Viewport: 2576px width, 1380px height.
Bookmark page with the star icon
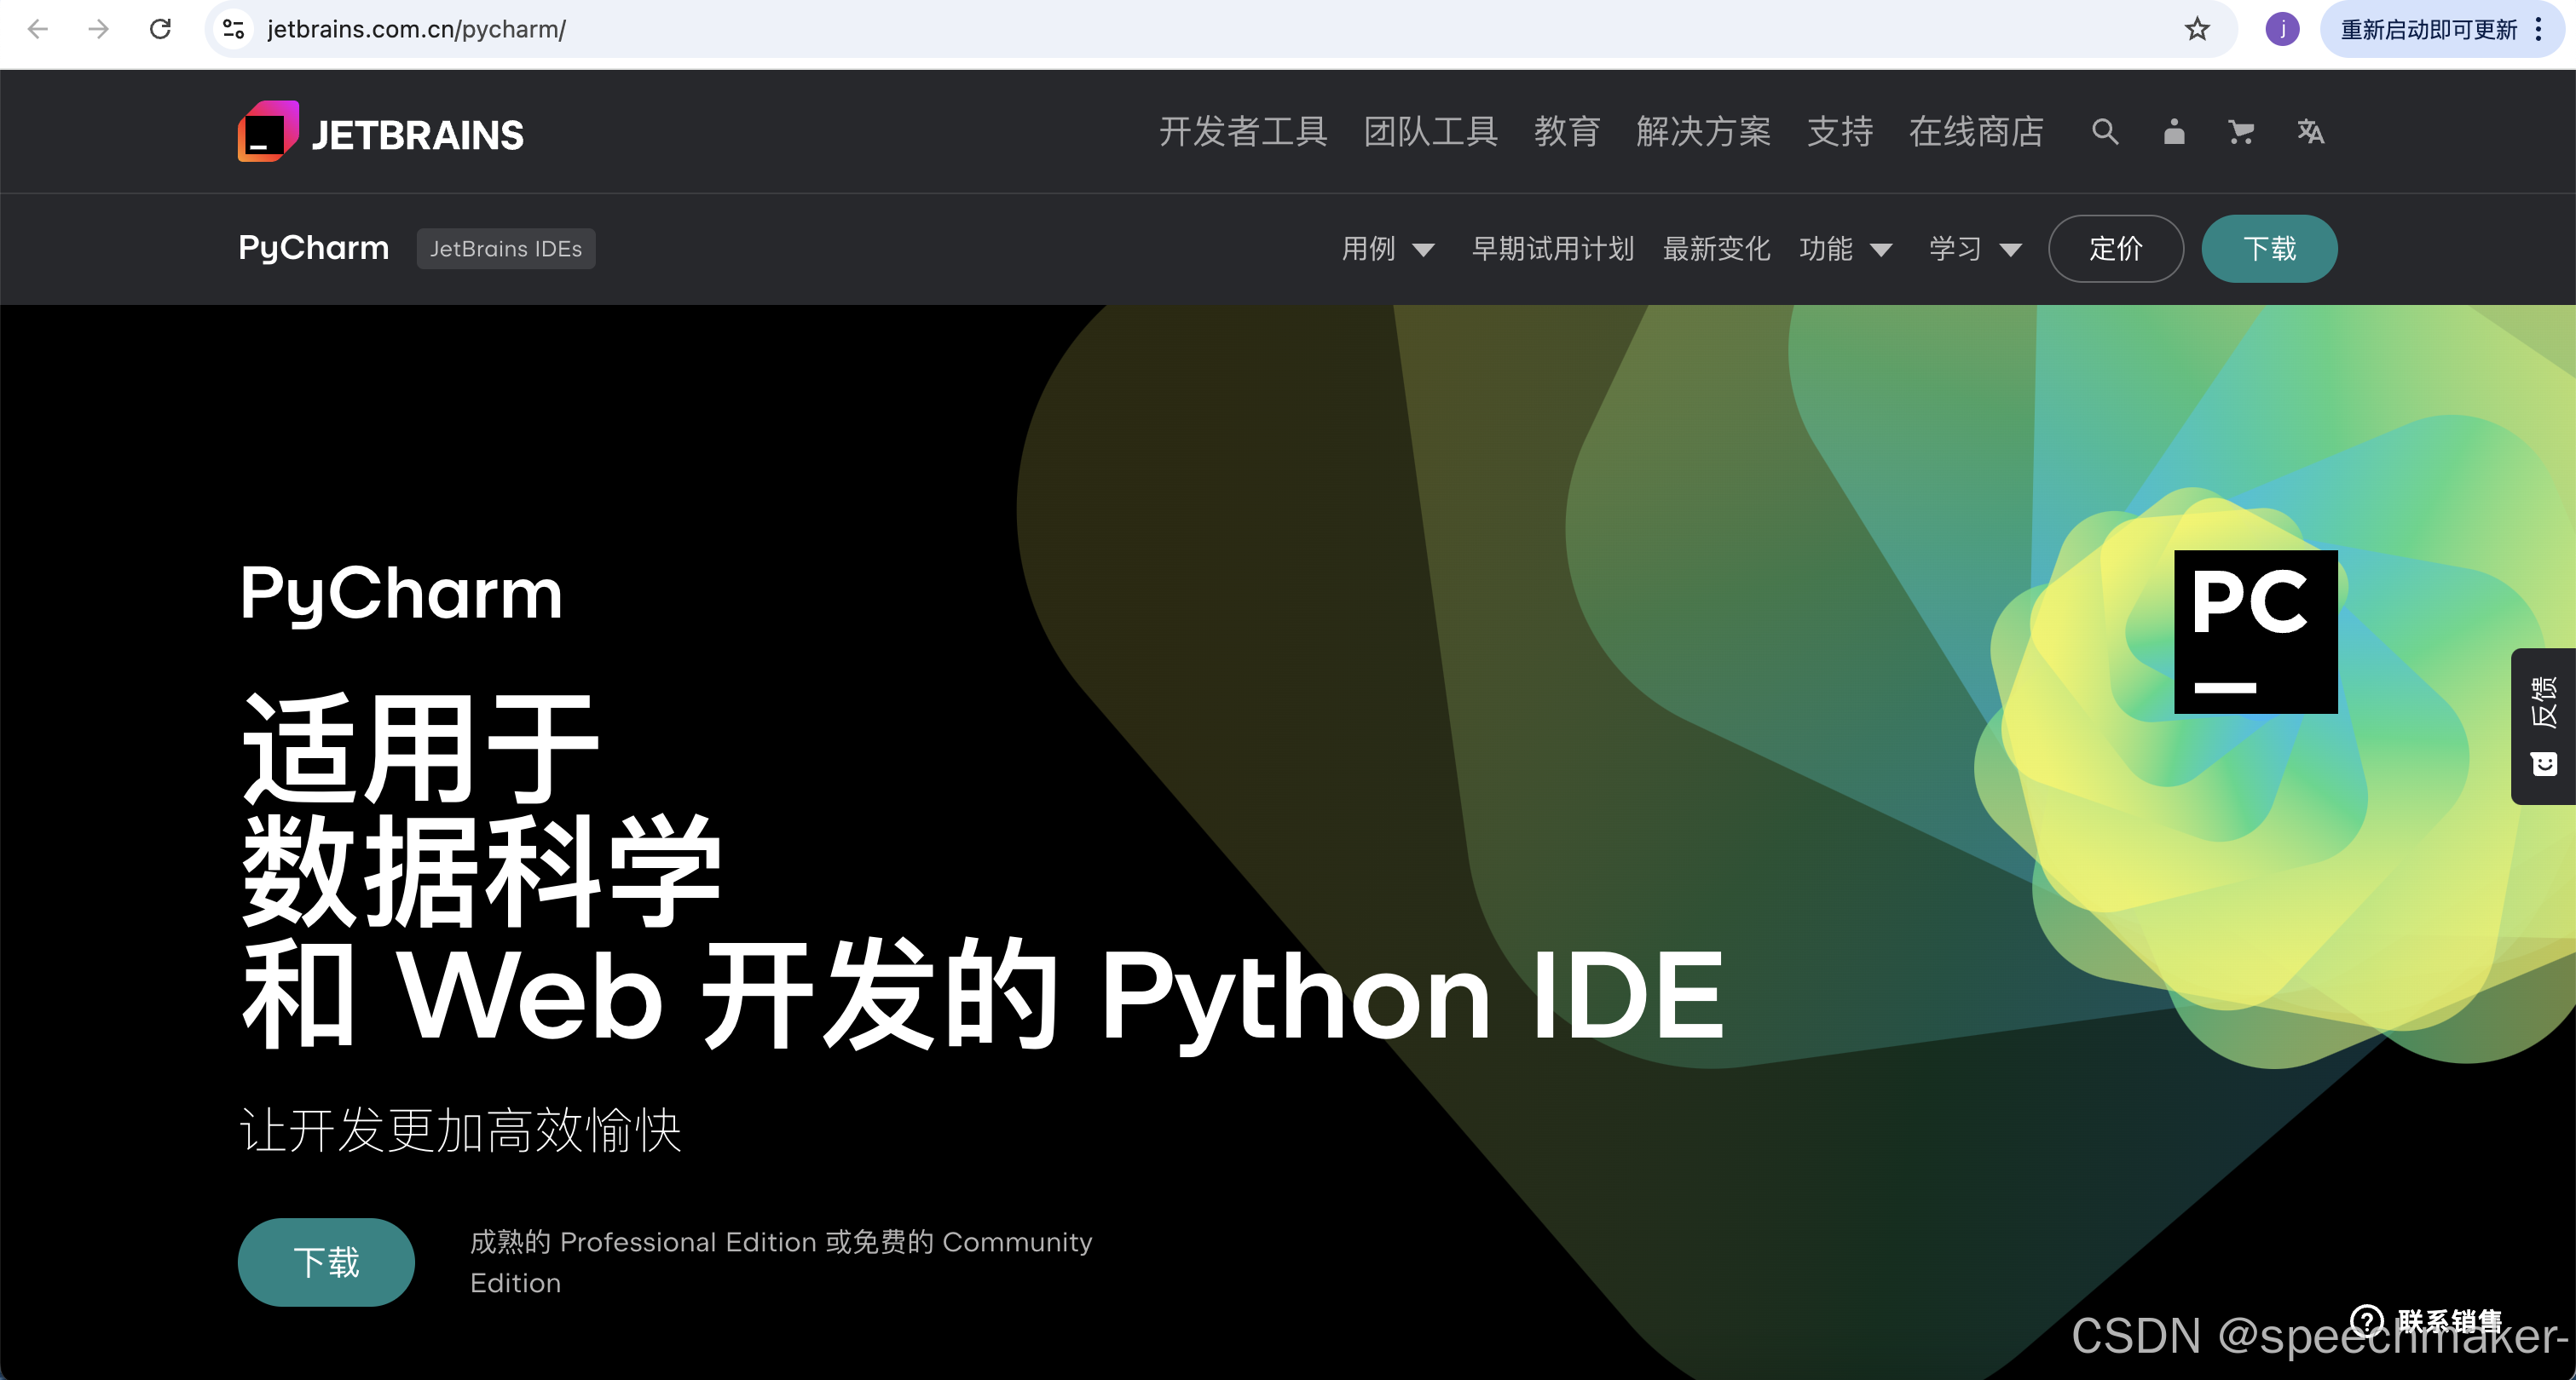pyautogui.click(x=2197, y=29)
